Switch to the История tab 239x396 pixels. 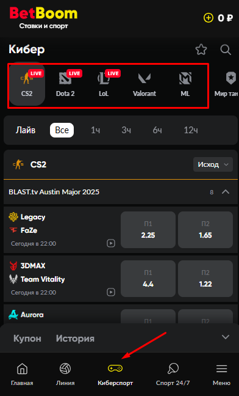coord(75,339)
